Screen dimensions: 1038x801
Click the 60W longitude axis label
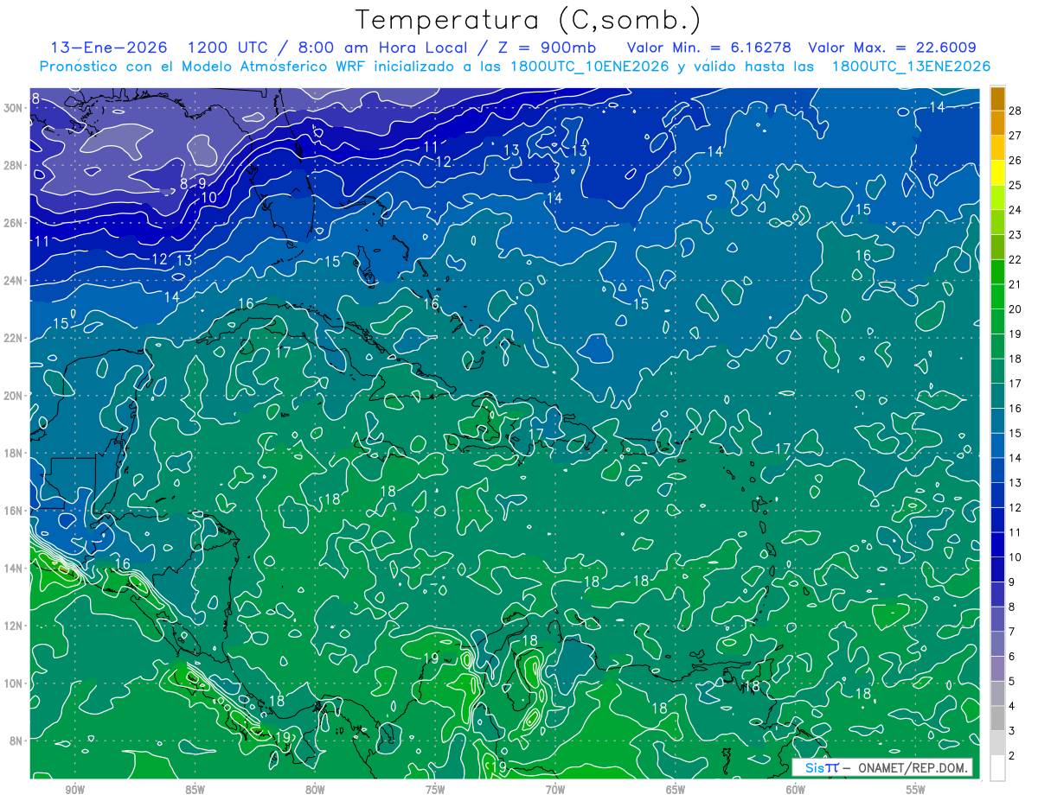(796, 790)
